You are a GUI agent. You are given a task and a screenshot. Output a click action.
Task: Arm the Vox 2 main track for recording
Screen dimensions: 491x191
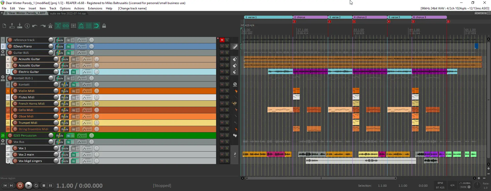coord(15,155)
